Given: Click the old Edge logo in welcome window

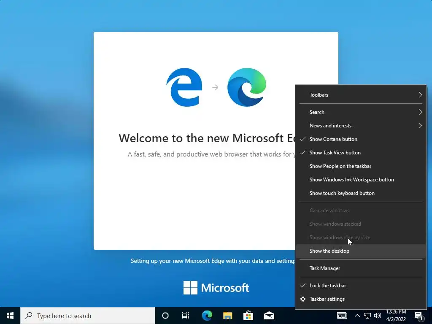Looking at the screenshot, I should pyautogui.click(x=184, y=87).
